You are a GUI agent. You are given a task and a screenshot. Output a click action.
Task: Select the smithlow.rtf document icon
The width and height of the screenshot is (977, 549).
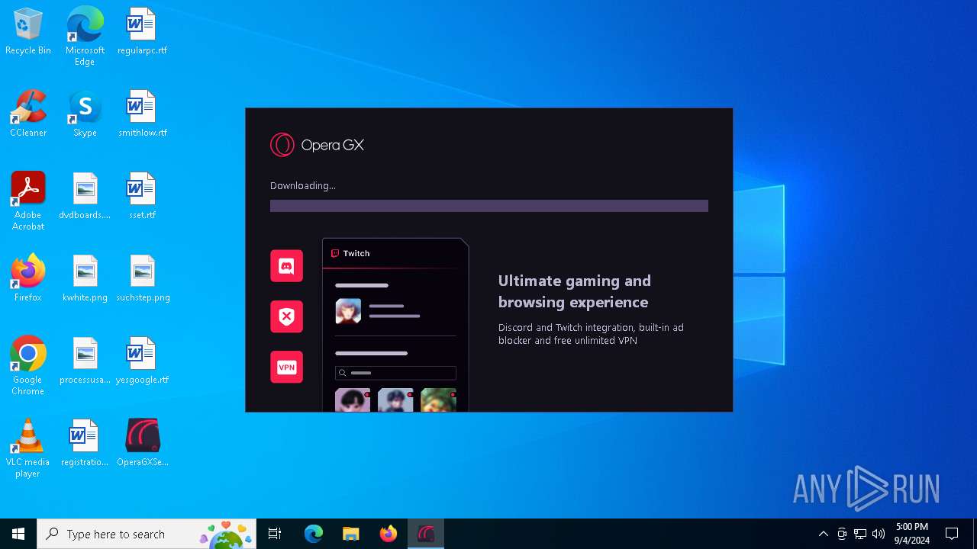142,114
